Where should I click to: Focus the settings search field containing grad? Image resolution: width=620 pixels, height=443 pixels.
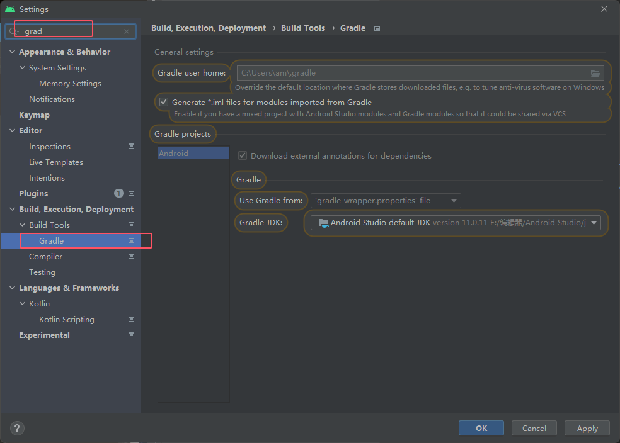[71, 31]
